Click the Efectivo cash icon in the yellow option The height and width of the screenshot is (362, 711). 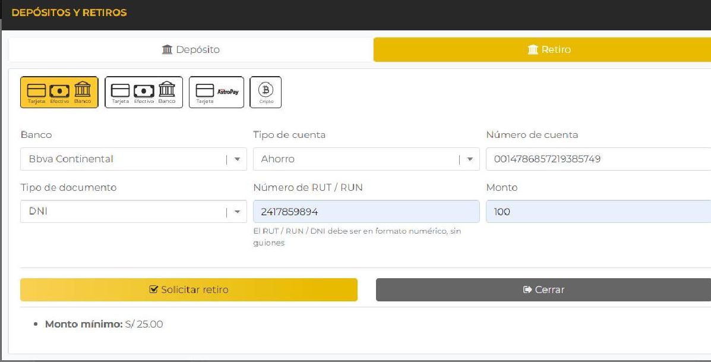59,90
